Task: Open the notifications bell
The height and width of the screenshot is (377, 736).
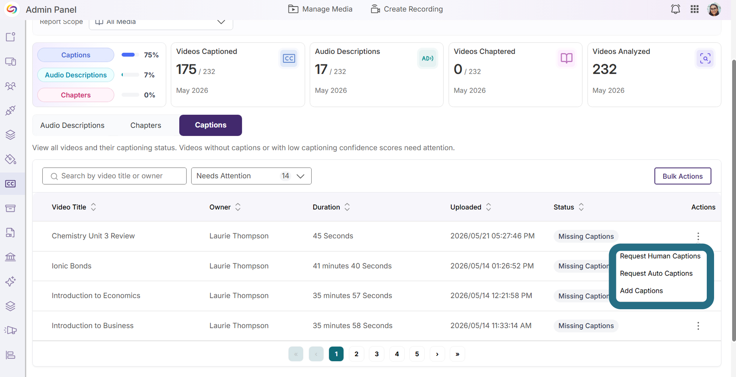Action: (x=675, y=9)
